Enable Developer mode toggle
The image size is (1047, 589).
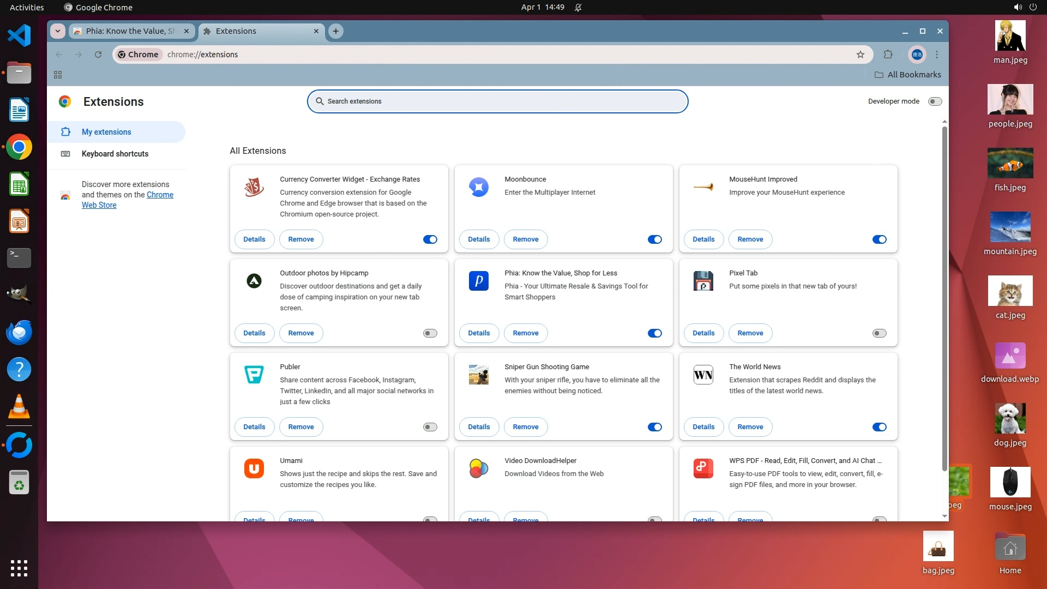935,101
